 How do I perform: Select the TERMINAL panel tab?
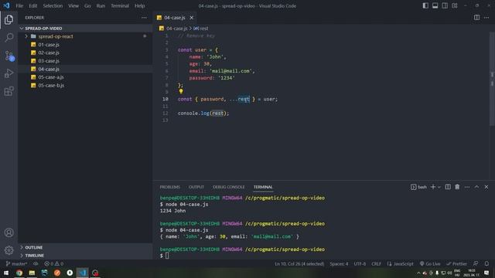263,187
